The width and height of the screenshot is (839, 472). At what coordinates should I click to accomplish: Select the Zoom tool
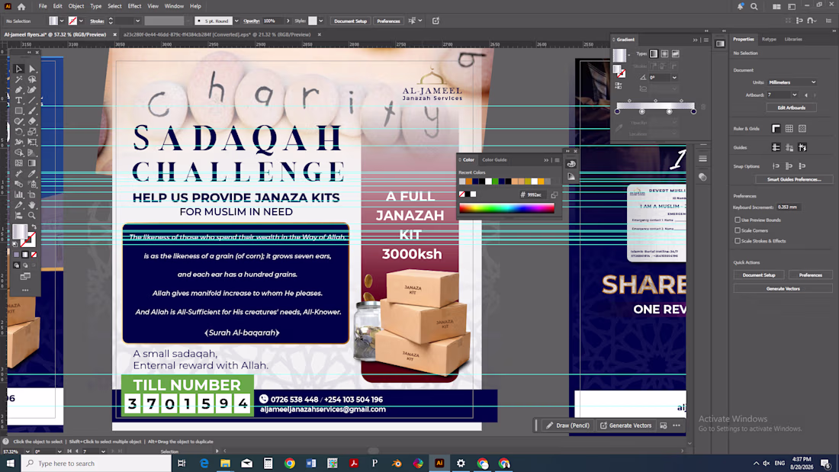click(32, 216)
